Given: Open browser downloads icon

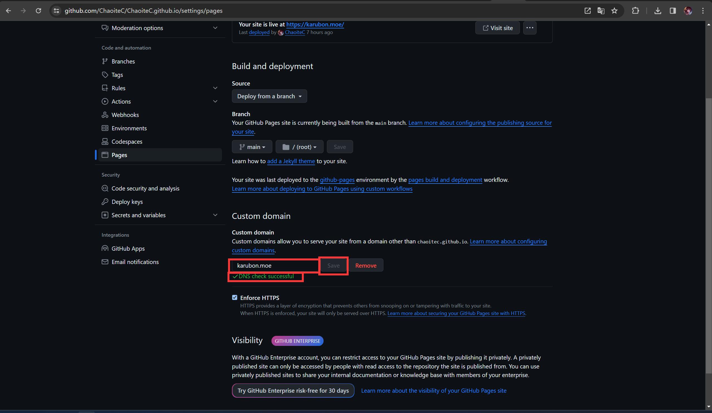Looking at the screenshot, I should coord(658,11).
